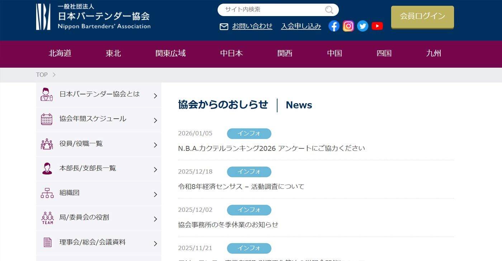Viewport: 502px width, 261px height.
Task: Click the 組織図 org chart icon
Action: pyautogui.click(x=47, y=193)
